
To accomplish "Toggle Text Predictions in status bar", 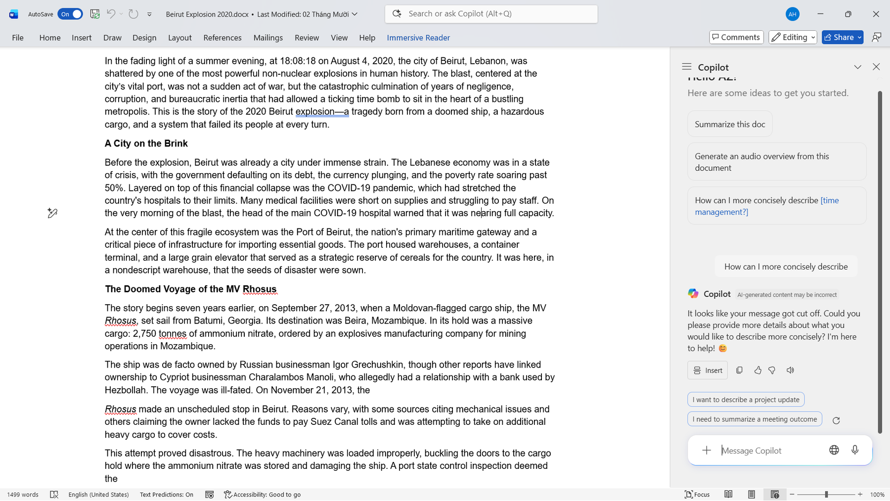I will (166, 495).
